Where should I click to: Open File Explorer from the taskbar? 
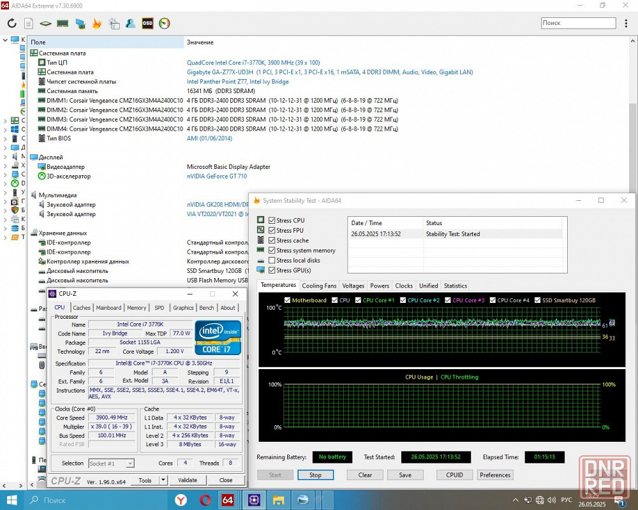[x=279, y=500]
